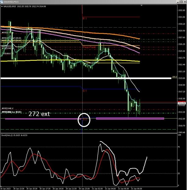
Task: Select the S 1 support label
Action: [x=85, y=91]
